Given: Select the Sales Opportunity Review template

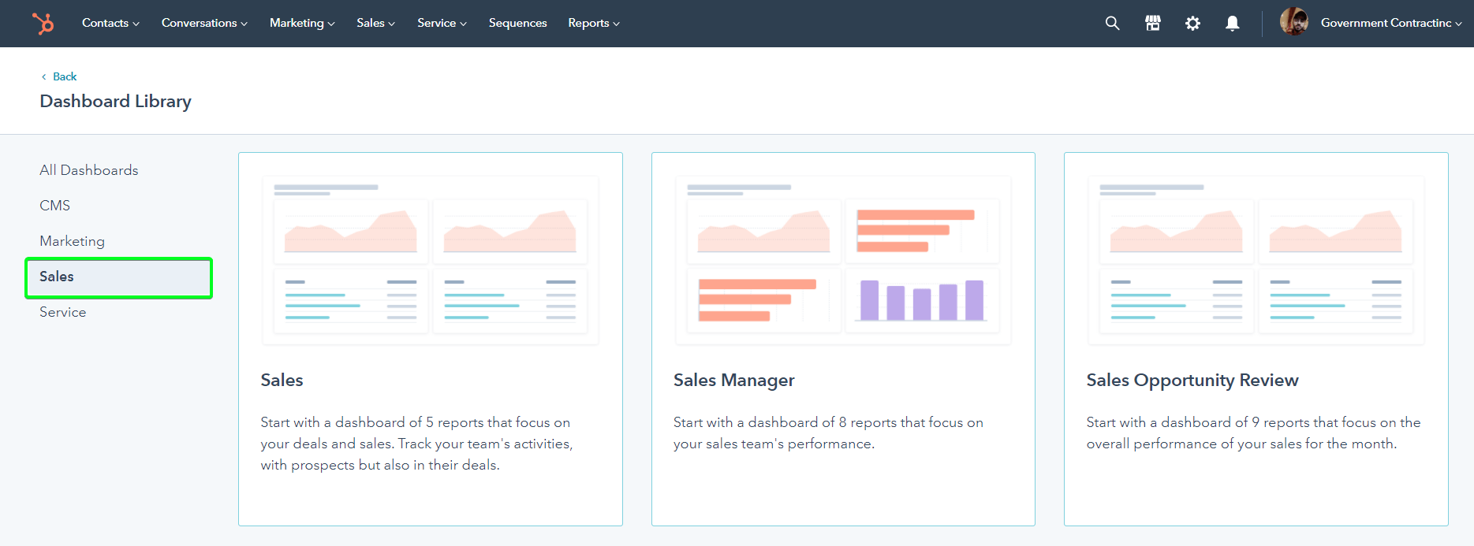Looking at the screenshot, I should point(1256,339).
